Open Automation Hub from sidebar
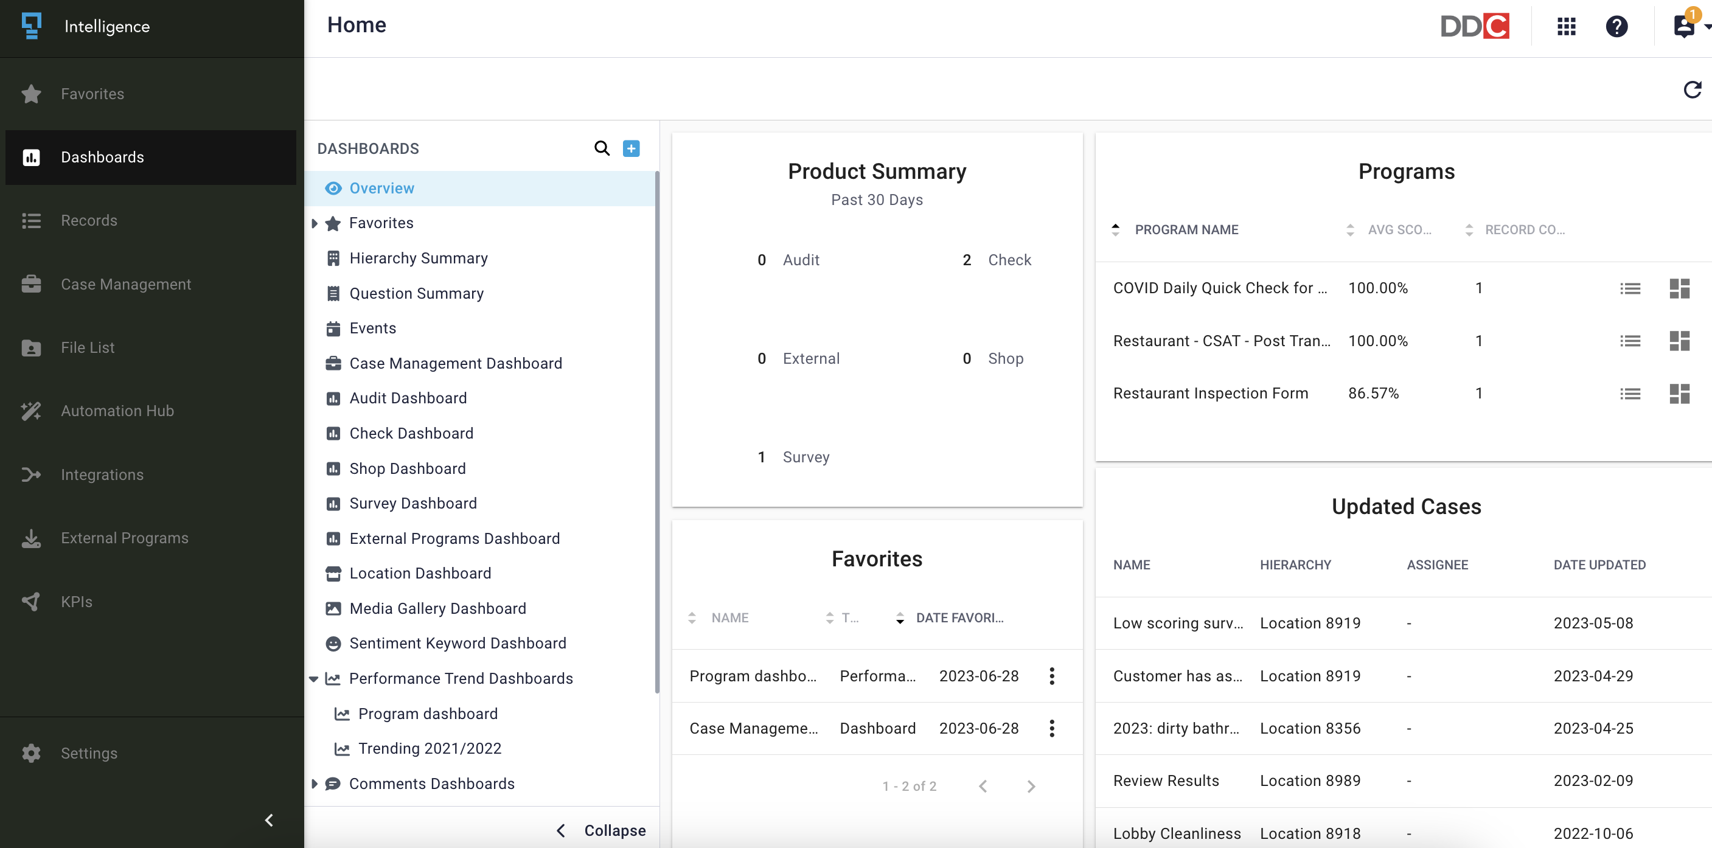This screenshot has width=1712, height=848. 117,411
